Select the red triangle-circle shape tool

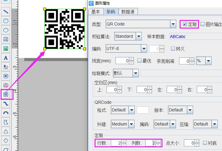pyautogui.click(x=6, y=85)
